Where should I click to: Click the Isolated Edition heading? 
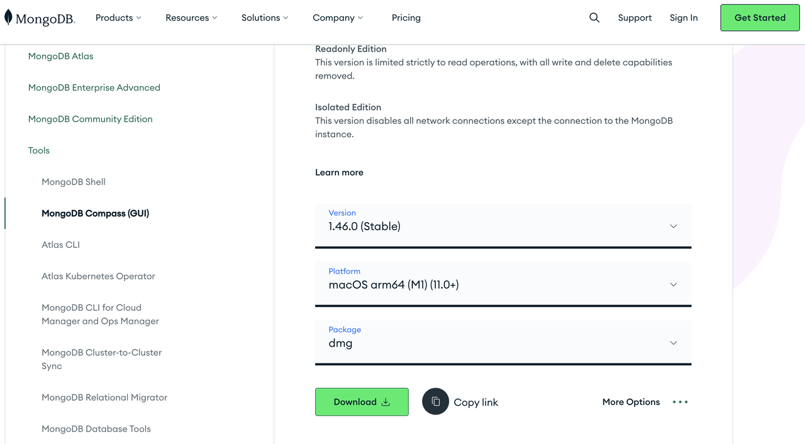(348, 108)
